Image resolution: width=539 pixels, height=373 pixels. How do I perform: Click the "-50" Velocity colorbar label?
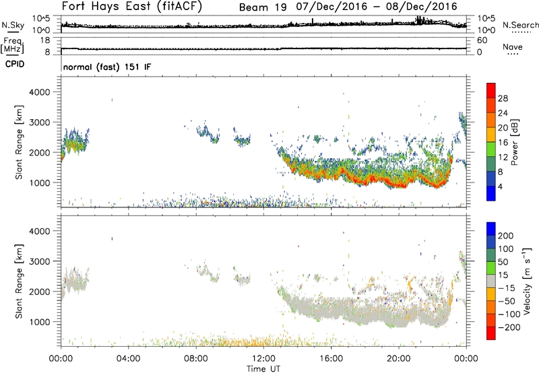tap(507, 302)
